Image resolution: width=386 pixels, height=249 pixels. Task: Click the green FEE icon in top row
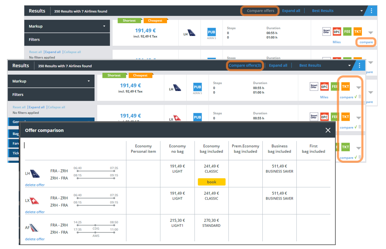pyautogui.click(x=347, y=32)
